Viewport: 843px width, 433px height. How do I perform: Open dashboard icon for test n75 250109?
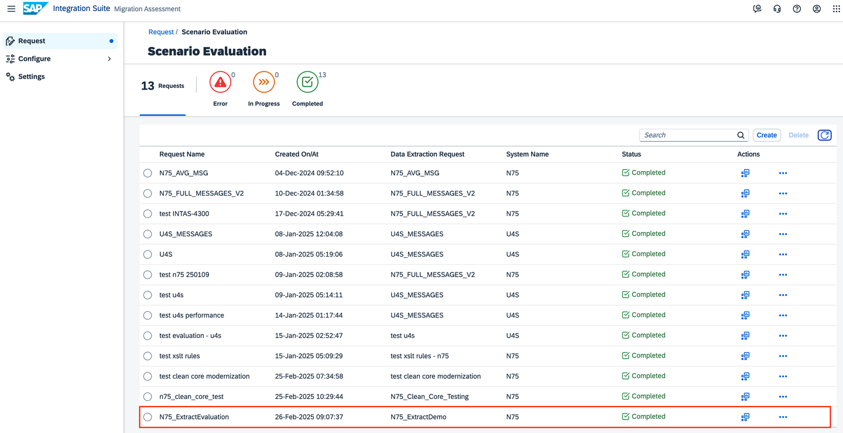pyautogui.click(x=745, y=275)
